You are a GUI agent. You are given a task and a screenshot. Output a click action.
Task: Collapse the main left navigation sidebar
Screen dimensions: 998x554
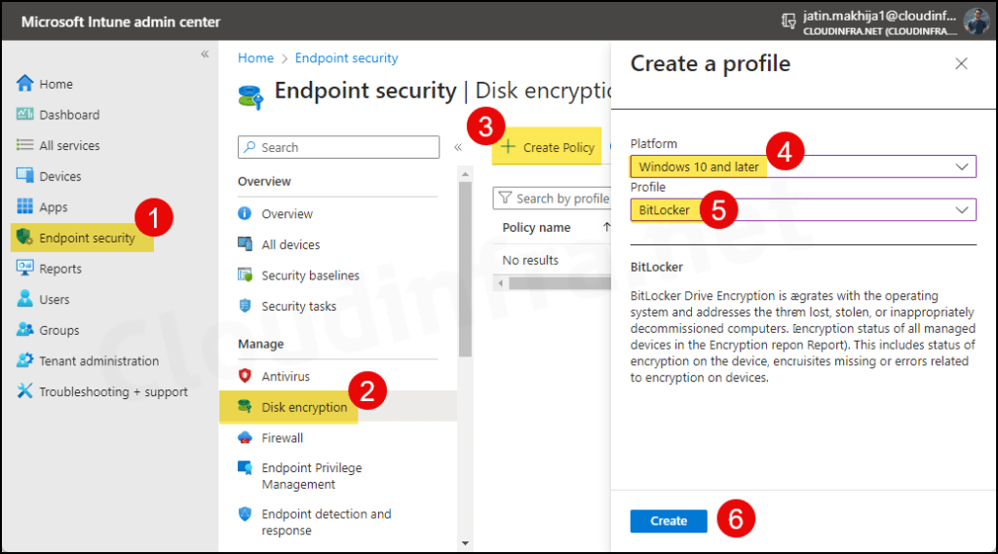tap(205, 55)
